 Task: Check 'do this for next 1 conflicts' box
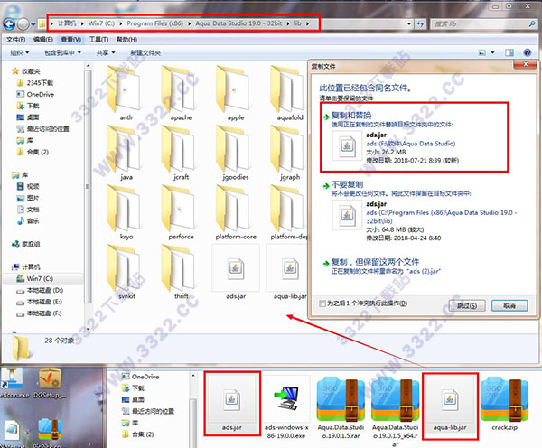click(x=322, y=303)
